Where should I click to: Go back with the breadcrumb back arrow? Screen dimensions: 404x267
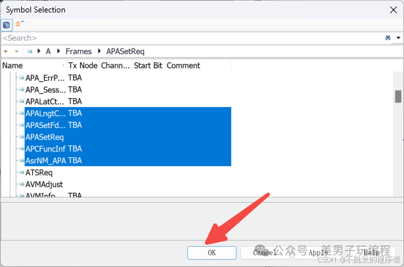pyautogui.click(x=6, y=51)
